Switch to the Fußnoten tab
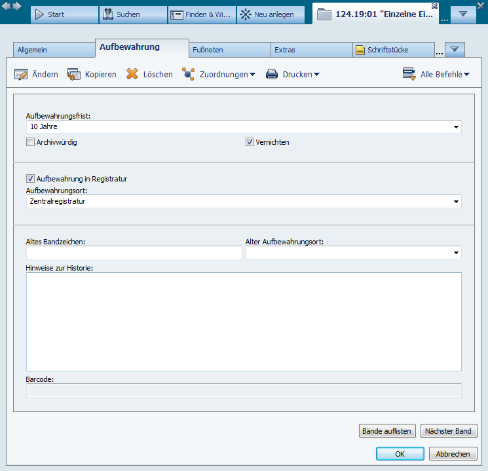Screen dimensions: 488x471 229,50
